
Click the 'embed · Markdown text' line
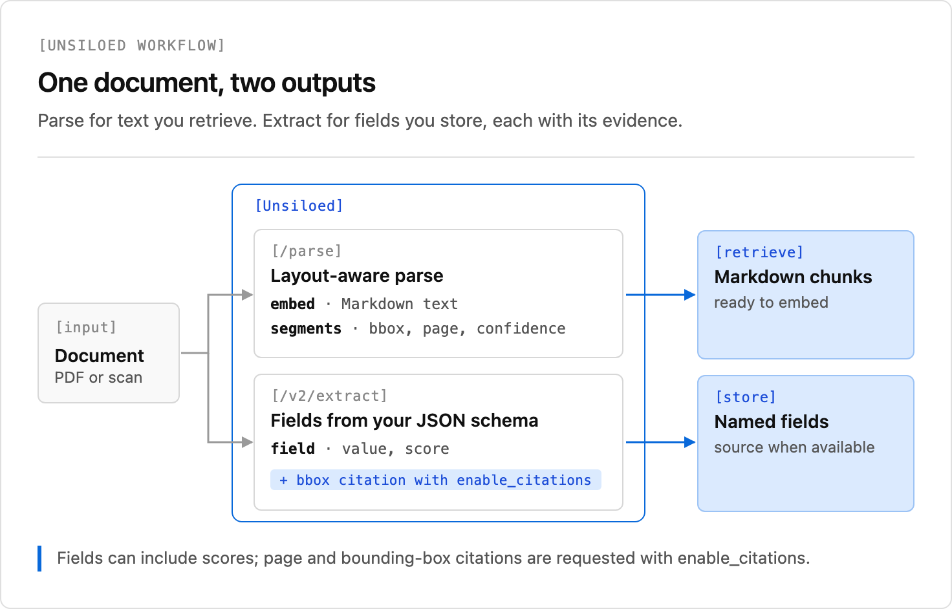364,304
